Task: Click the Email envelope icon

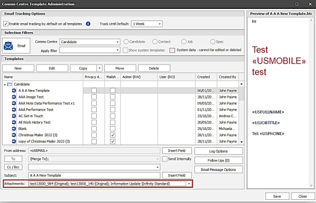Action: [8, 46]
